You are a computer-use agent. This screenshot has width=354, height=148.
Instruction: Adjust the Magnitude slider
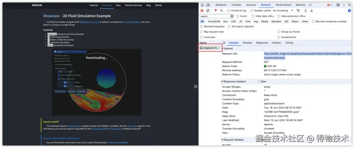pos(66,86)
